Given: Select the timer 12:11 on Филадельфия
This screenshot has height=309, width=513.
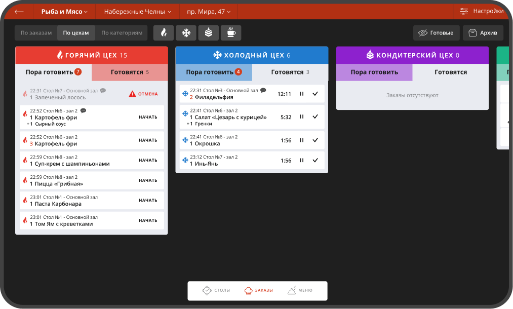Looking at the screenshot, I should (x=284, y=94).
